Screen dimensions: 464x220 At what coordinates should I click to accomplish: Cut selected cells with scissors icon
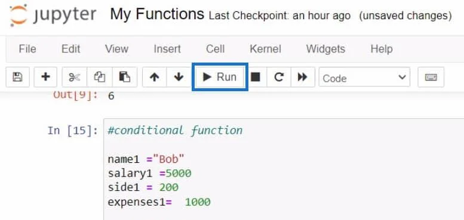[74, 77]
